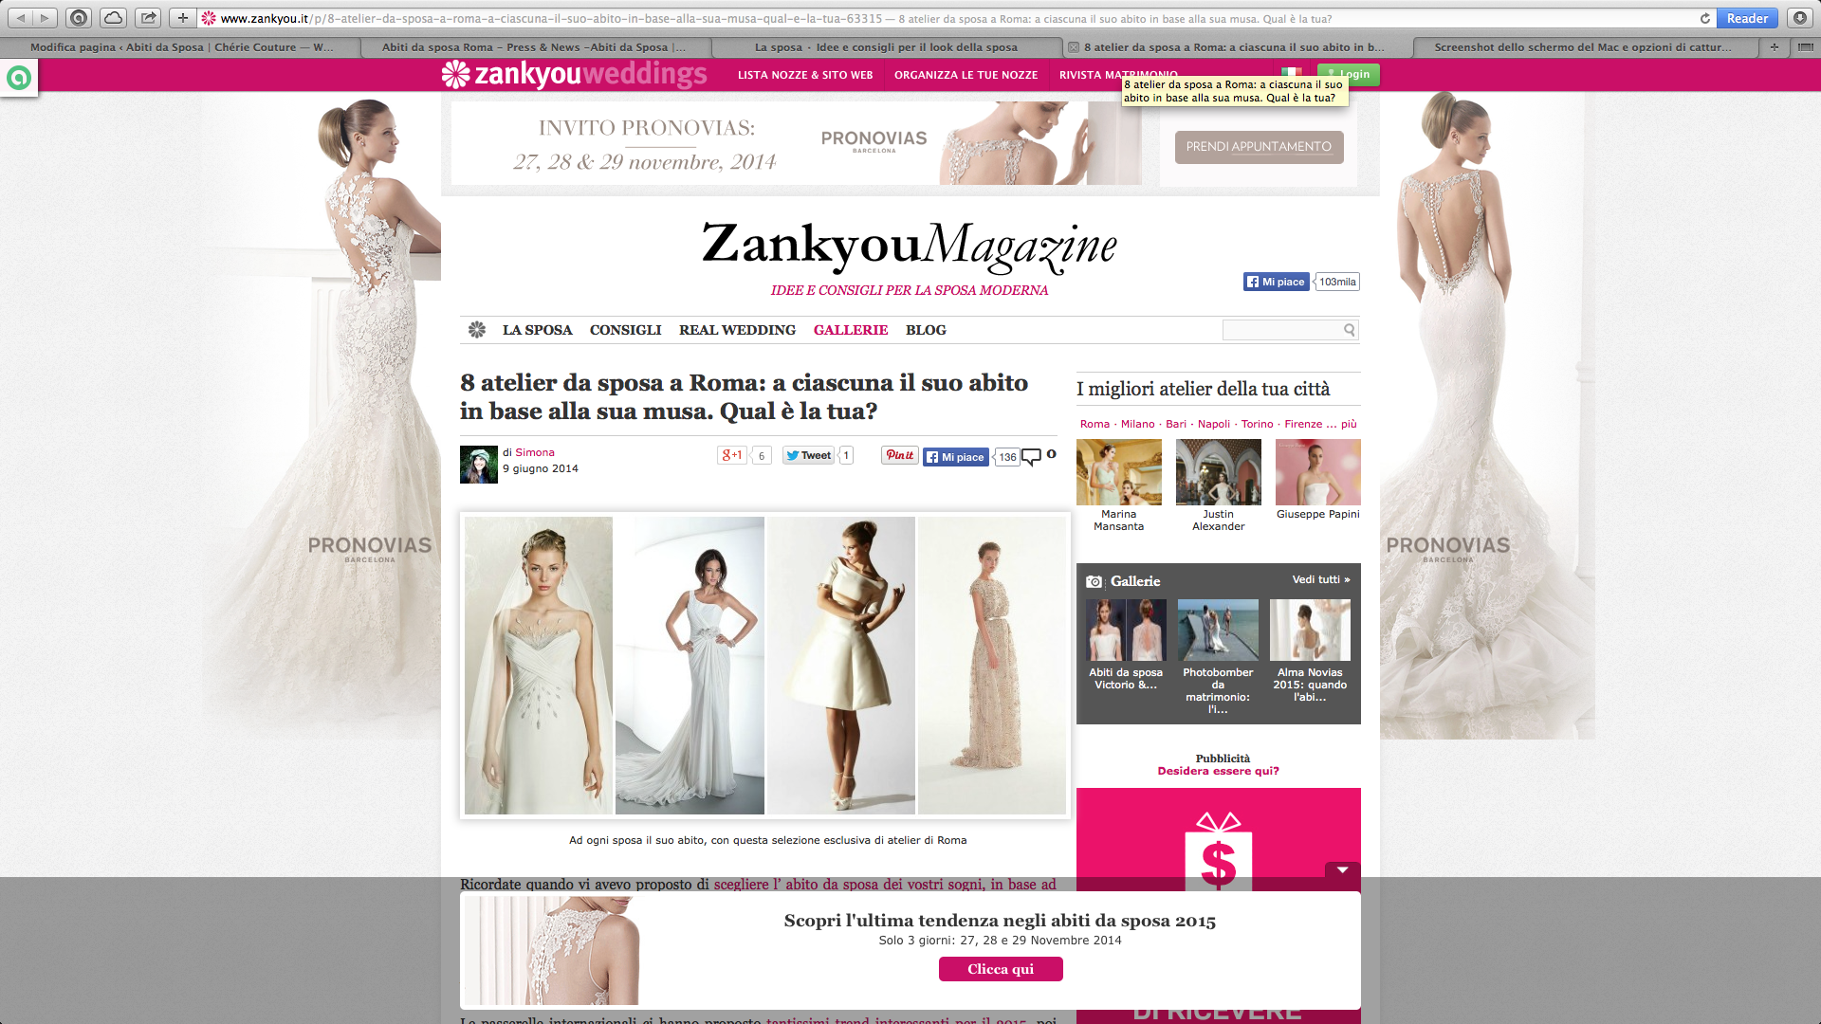
Task: Open the ORGANIZZA LE TUE NOZZE menu
Action: 966,75
